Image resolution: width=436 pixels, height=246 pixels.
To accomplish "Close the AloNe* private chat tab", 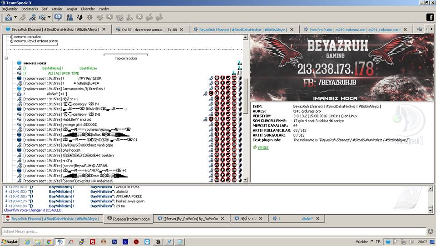I will [x=317, y=219].
